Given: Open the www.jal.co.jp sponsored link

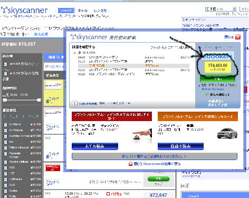Looking at the screenshot, I should (191, 176).
